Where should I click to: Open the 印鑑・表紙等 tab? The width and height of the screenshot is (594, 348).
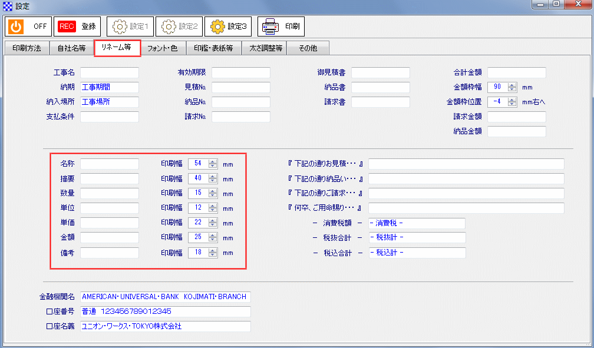(214, 48)
